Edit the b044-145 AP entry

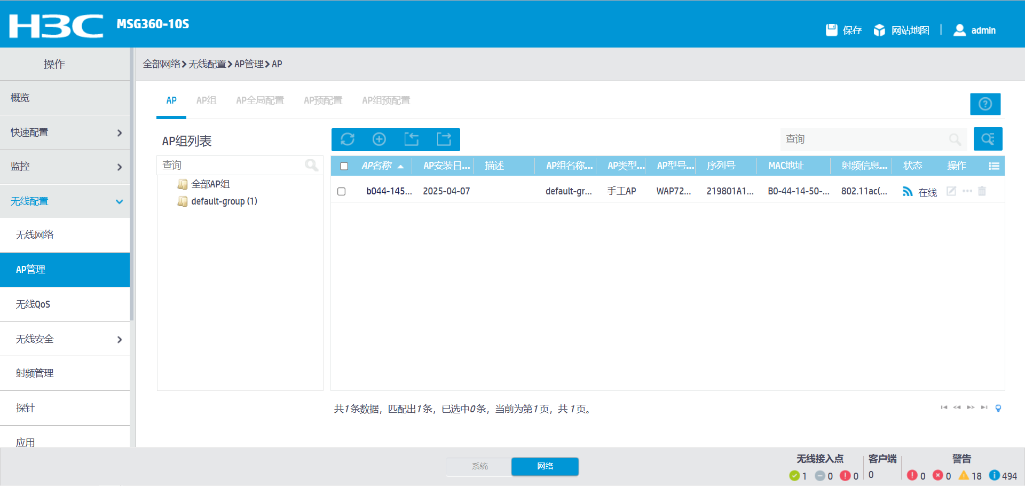pyautogui.click(x=951, y=191)
